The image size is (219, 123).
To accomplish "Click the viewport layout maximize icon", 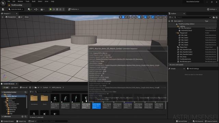I will (x=165, y=17).
